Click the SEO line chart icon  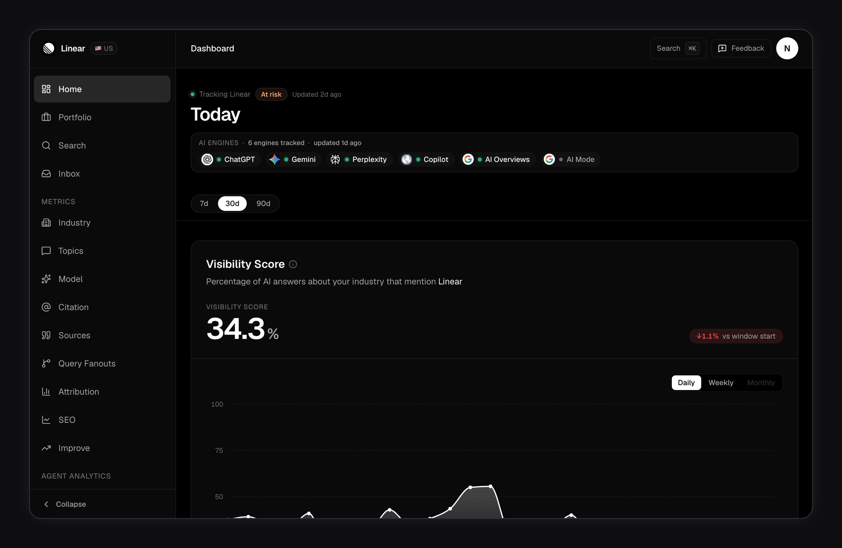pos(46,420)
